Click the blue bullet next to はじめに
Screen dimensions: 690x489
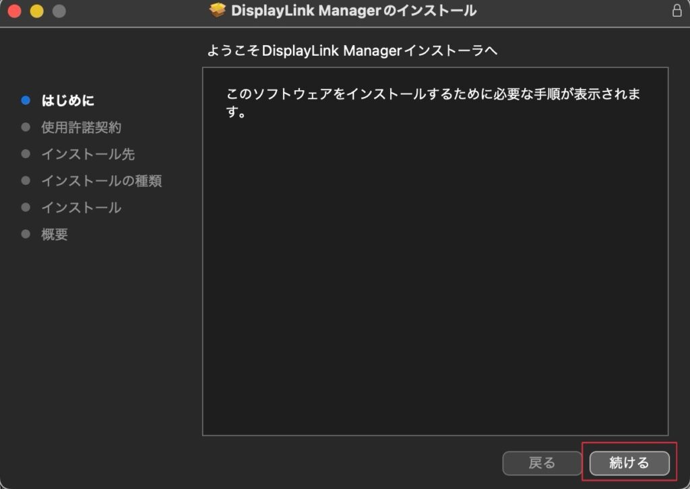click(x=26, y=100)
